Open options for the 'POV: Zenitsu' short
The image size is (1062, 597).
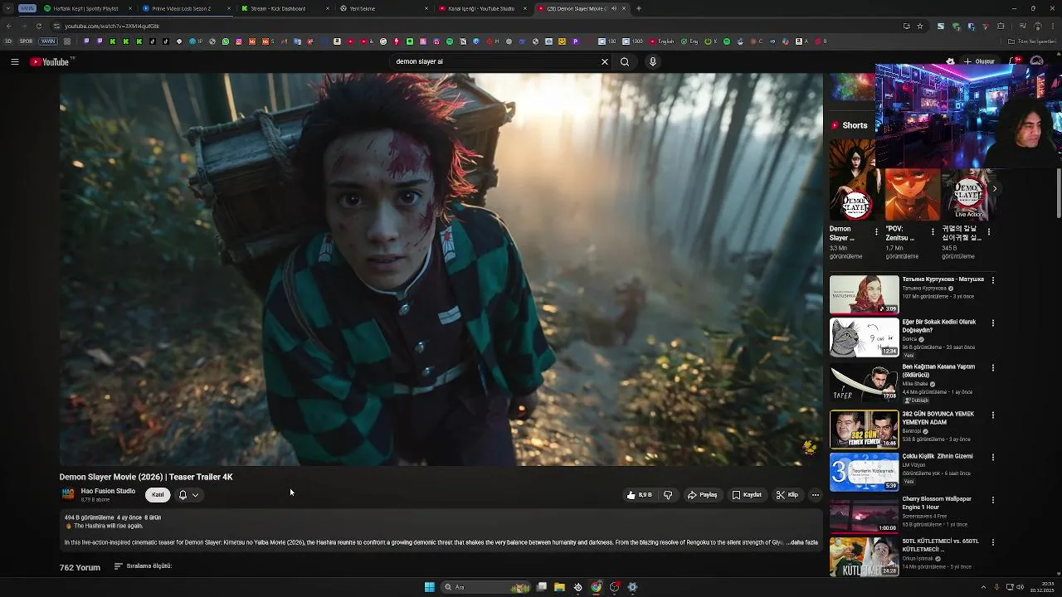[933, 232]
